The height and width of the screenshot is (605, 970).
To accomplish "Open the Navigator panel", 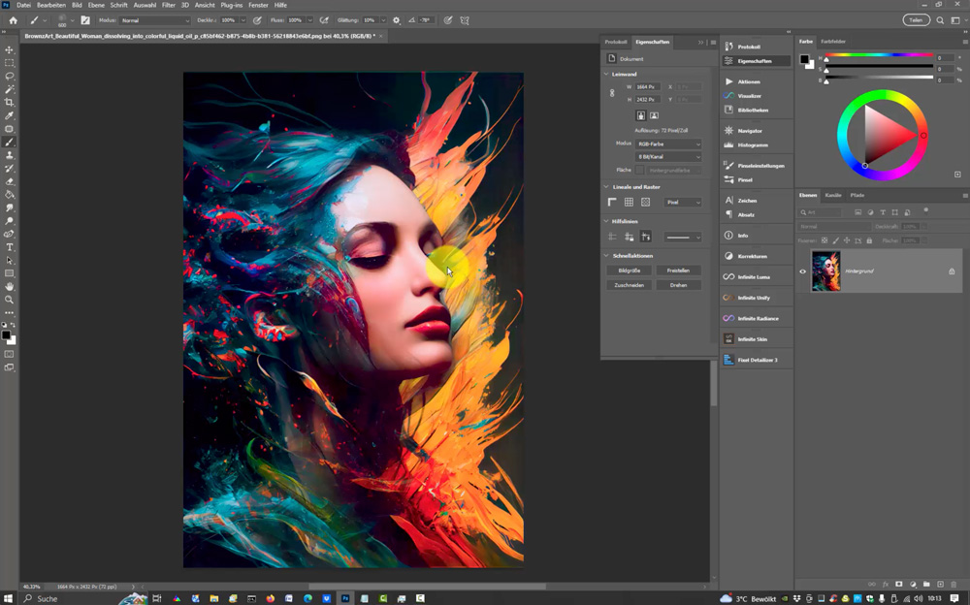I will (x=750, y=131).
